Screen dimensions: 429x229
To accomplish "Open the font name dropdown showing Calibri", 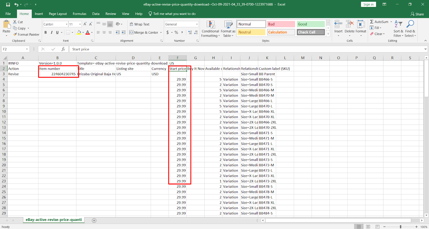I will coord(66,24).
